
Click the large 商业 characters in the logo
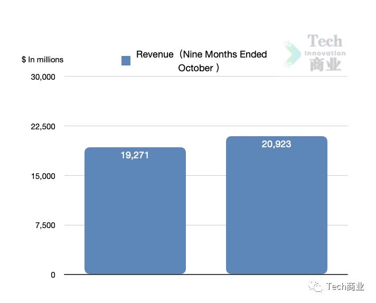325,64
